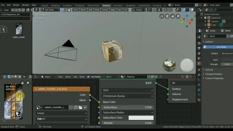Switch to the UV Editing workspace tab

[x=79, y=5]
